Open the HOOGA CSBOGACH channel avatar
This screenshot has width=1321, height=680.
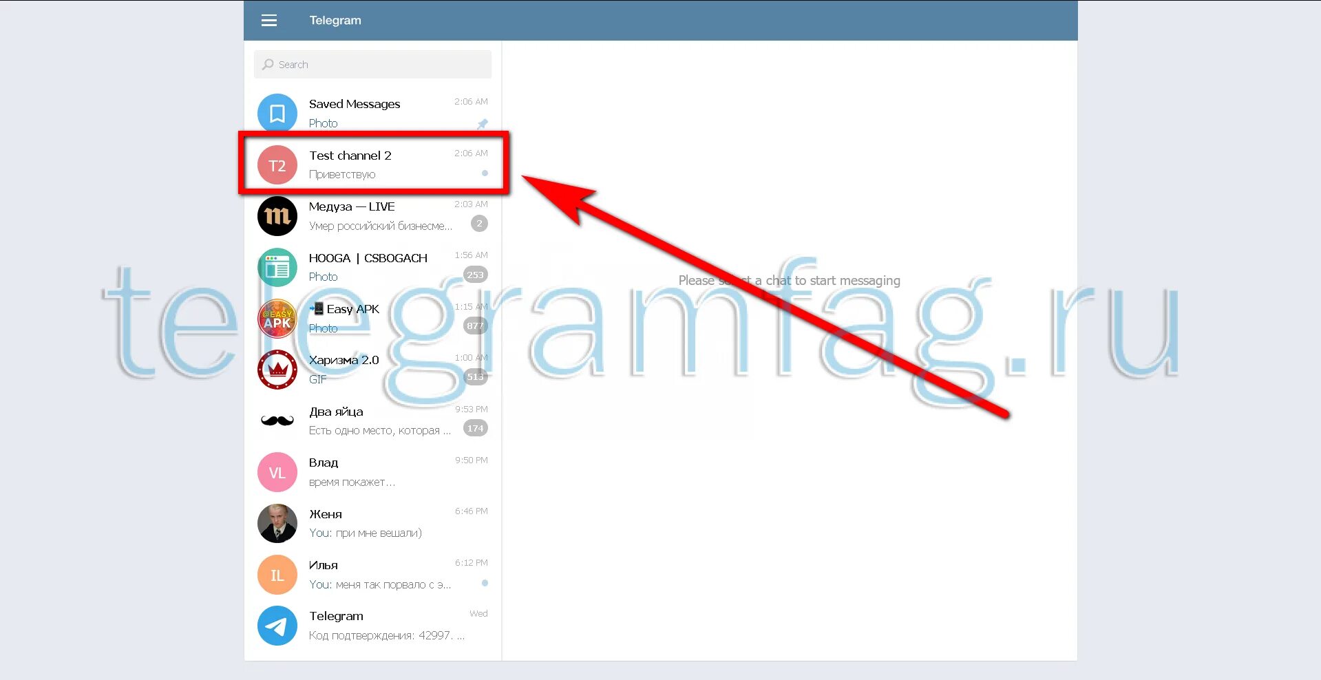click(x=277, y=267)
